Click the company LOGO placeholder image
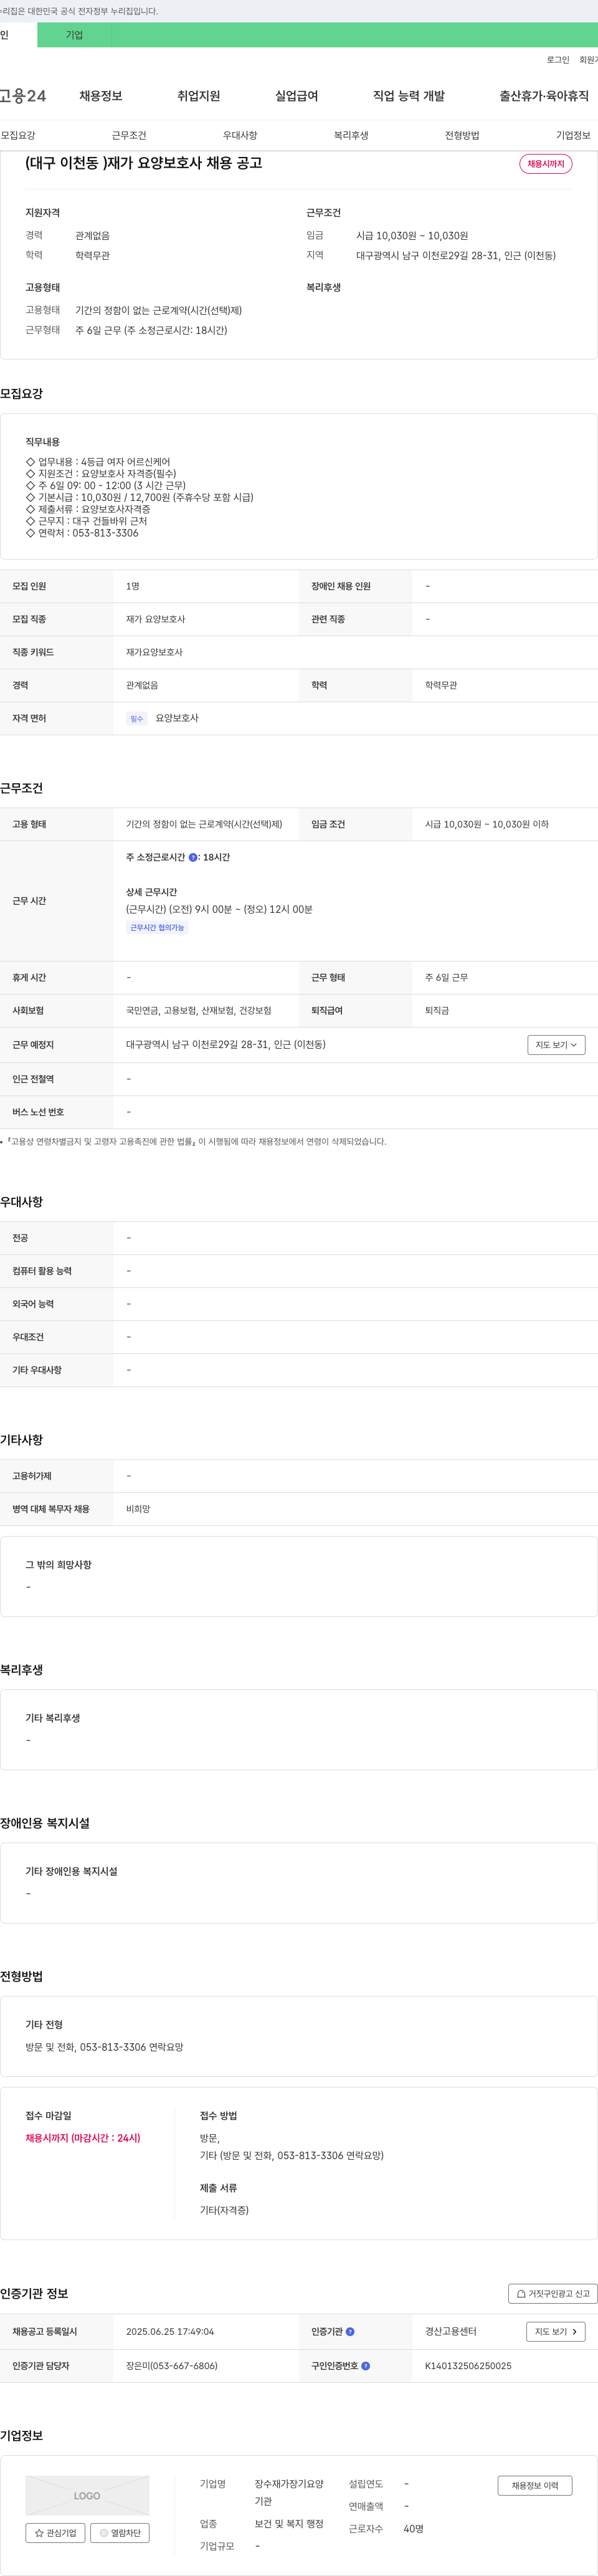This screenshot has height=2576, width=598. [87, 2495]
